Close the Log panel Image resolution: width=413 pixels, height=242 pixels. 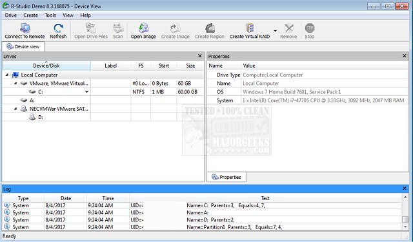(x=405, y=189)
